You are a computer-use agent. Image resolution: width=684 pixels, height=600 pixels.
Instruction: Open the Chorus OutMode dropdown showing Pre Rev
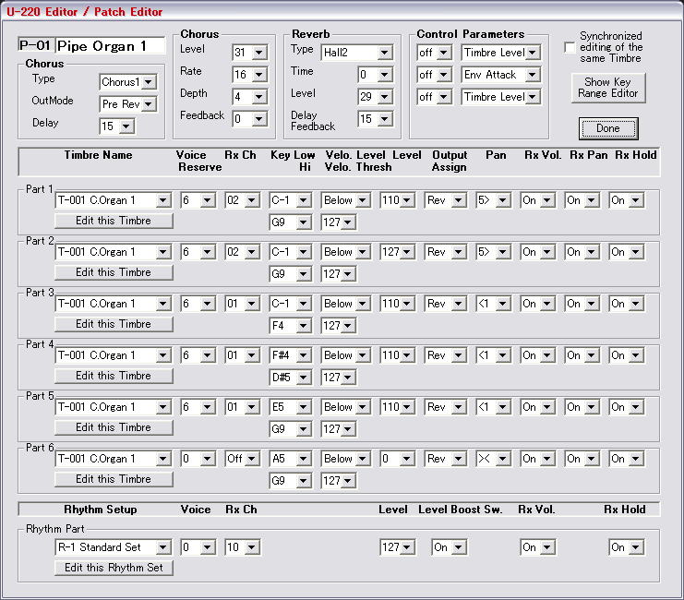pyautogui.click(x=127, y=104)
